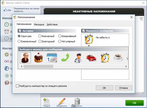Open the red alarm clock sidebar item
The width and height of the screenshot is (147, 108).
click(7, 31)
